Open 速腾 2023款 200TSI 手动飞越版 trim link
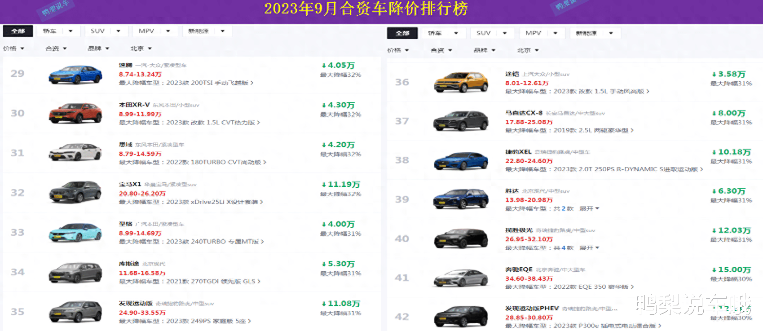763x331 pixels. point(210,83)
